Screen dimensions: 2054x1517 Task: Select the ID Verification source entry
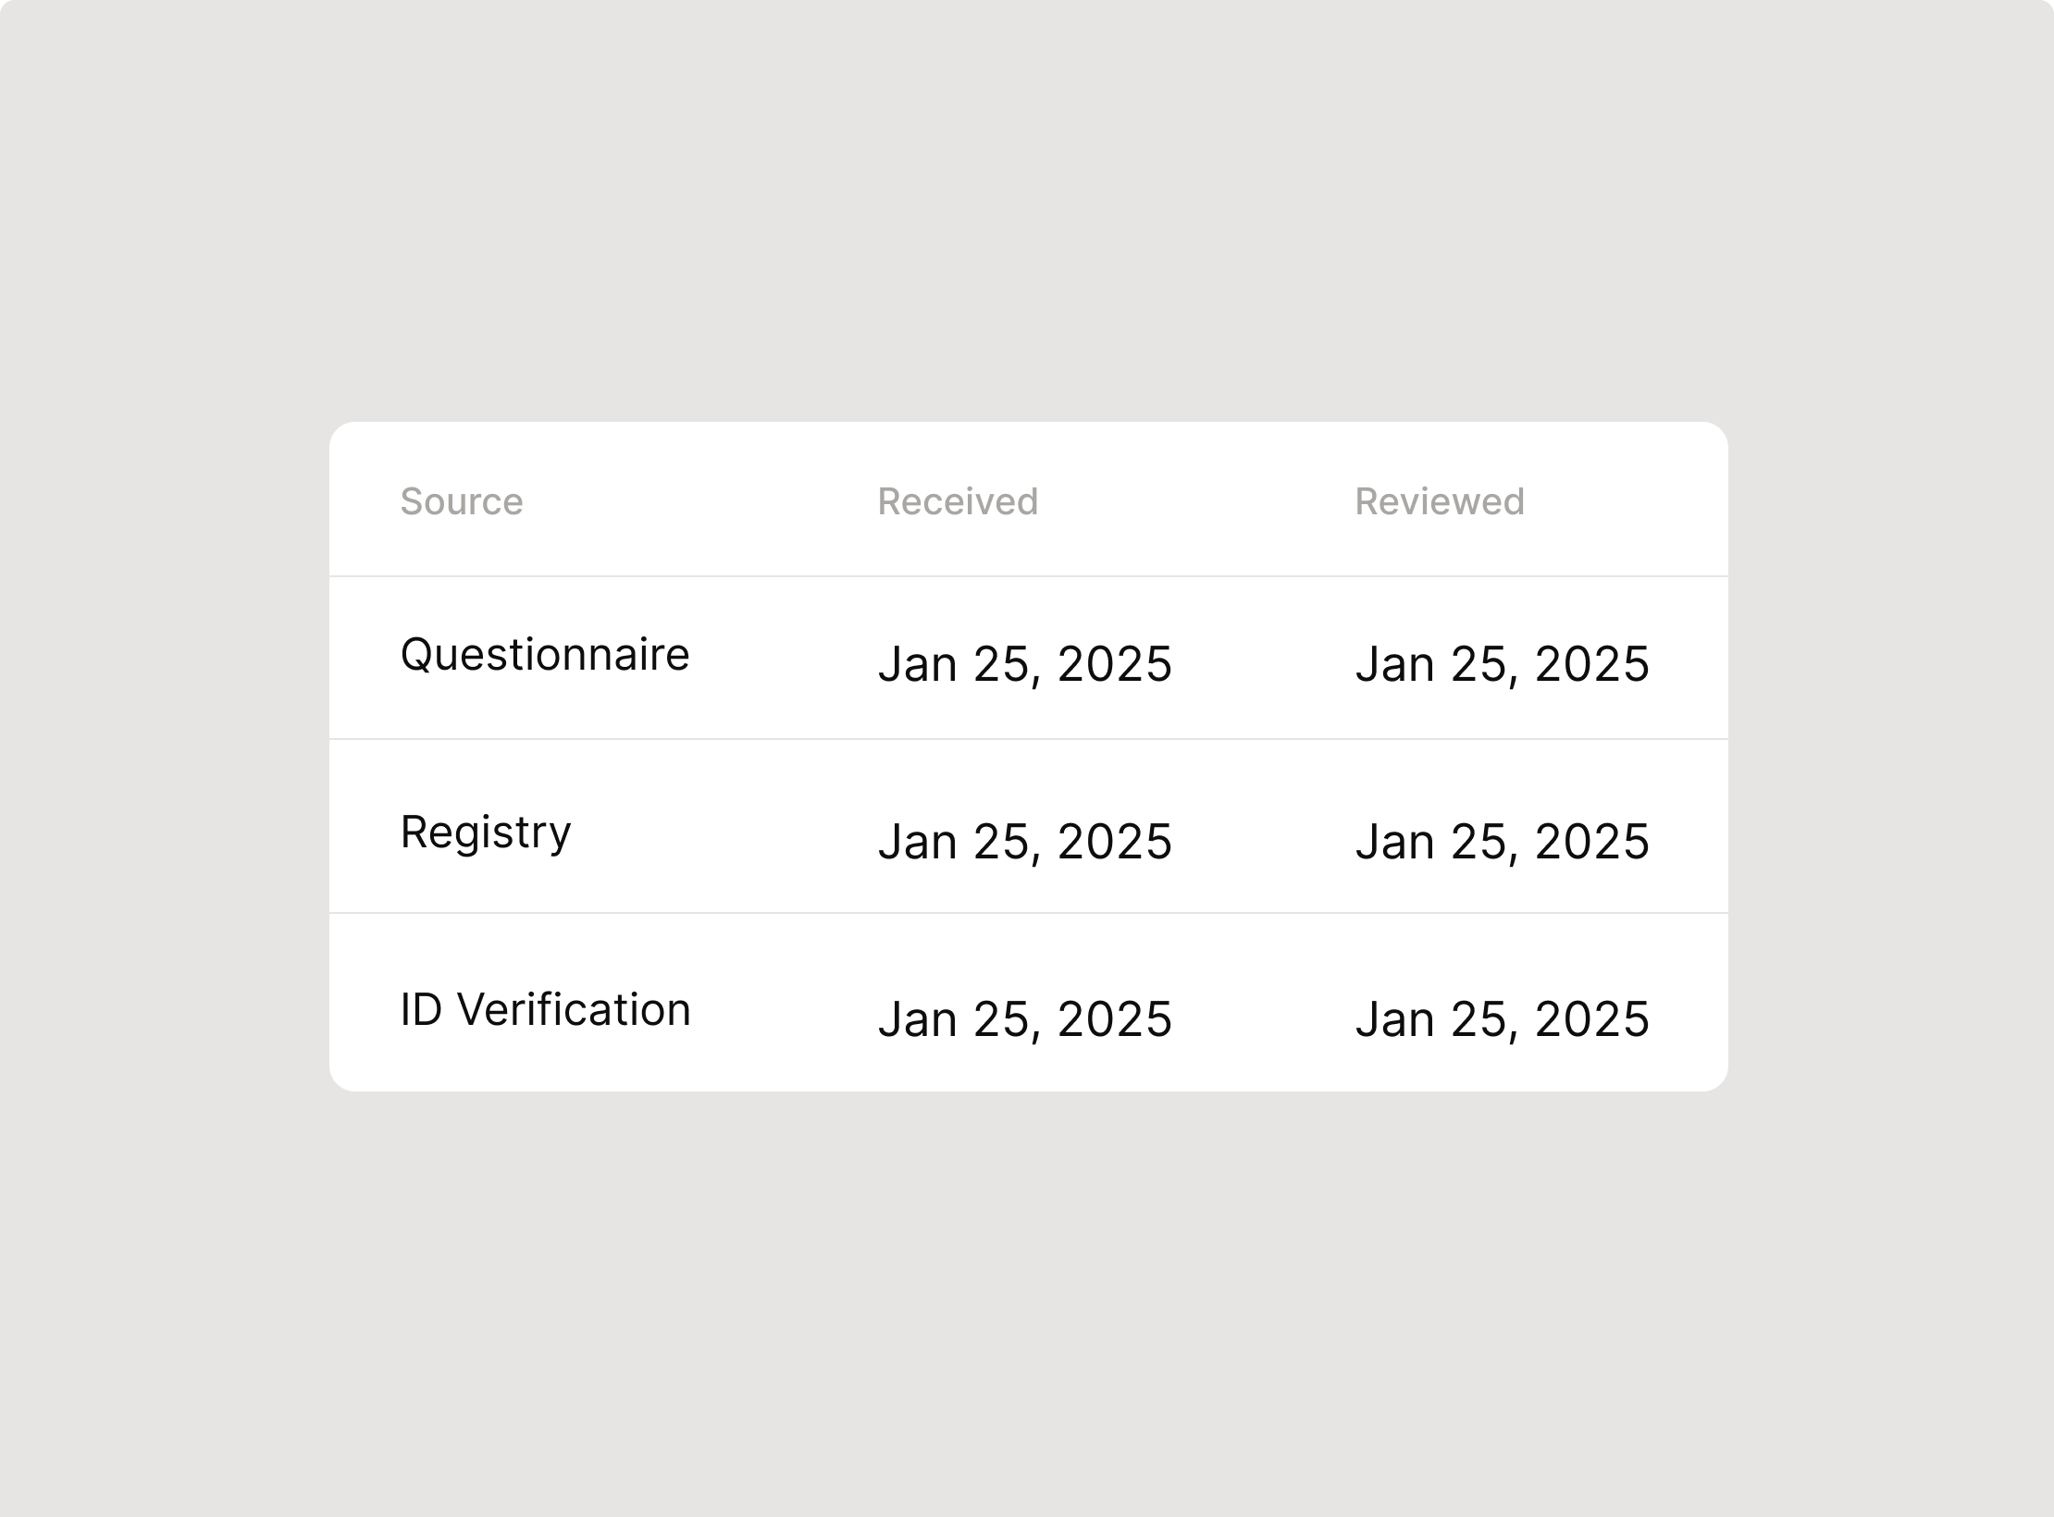(x=546, y=1009)
